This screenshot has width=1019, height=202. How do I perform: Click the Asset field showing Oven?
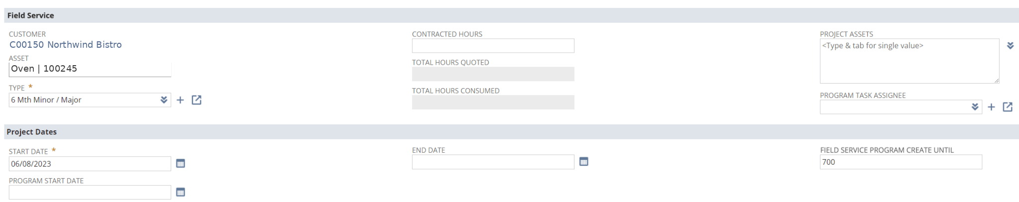(90, 69)
